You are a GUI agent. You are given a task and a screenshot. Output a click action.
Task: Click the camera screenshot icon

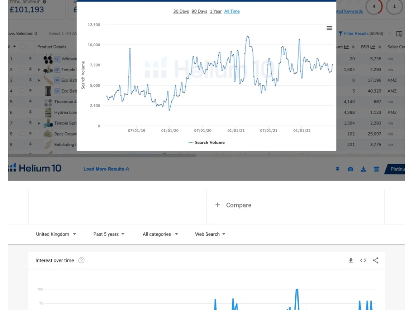(x=350, y=169)
